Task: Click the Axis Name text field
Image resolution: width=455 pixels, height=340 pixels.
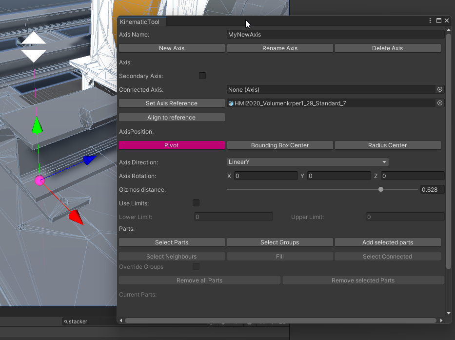Action: (x=335, y=35)
